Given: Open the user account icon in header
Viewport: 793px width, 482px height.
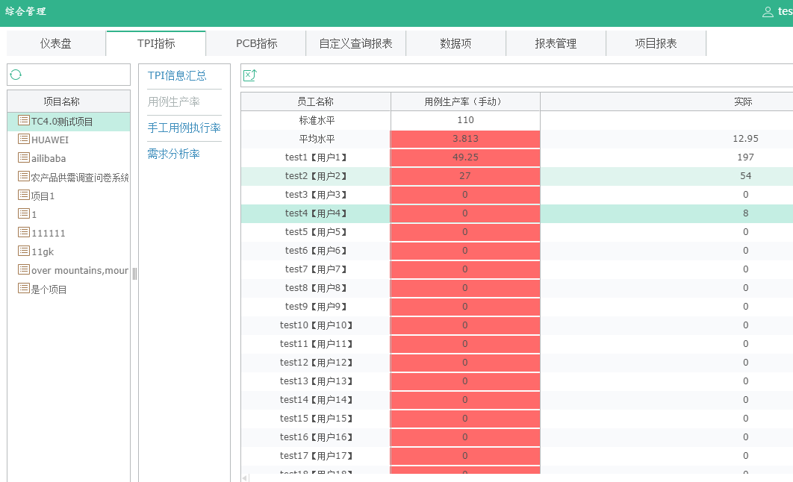Looking at the screenshot, I should (768, 12).
